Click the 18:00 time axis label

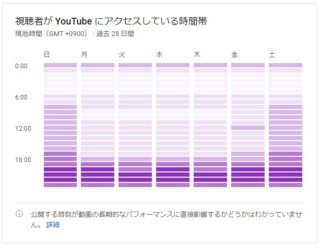point(23,159)
